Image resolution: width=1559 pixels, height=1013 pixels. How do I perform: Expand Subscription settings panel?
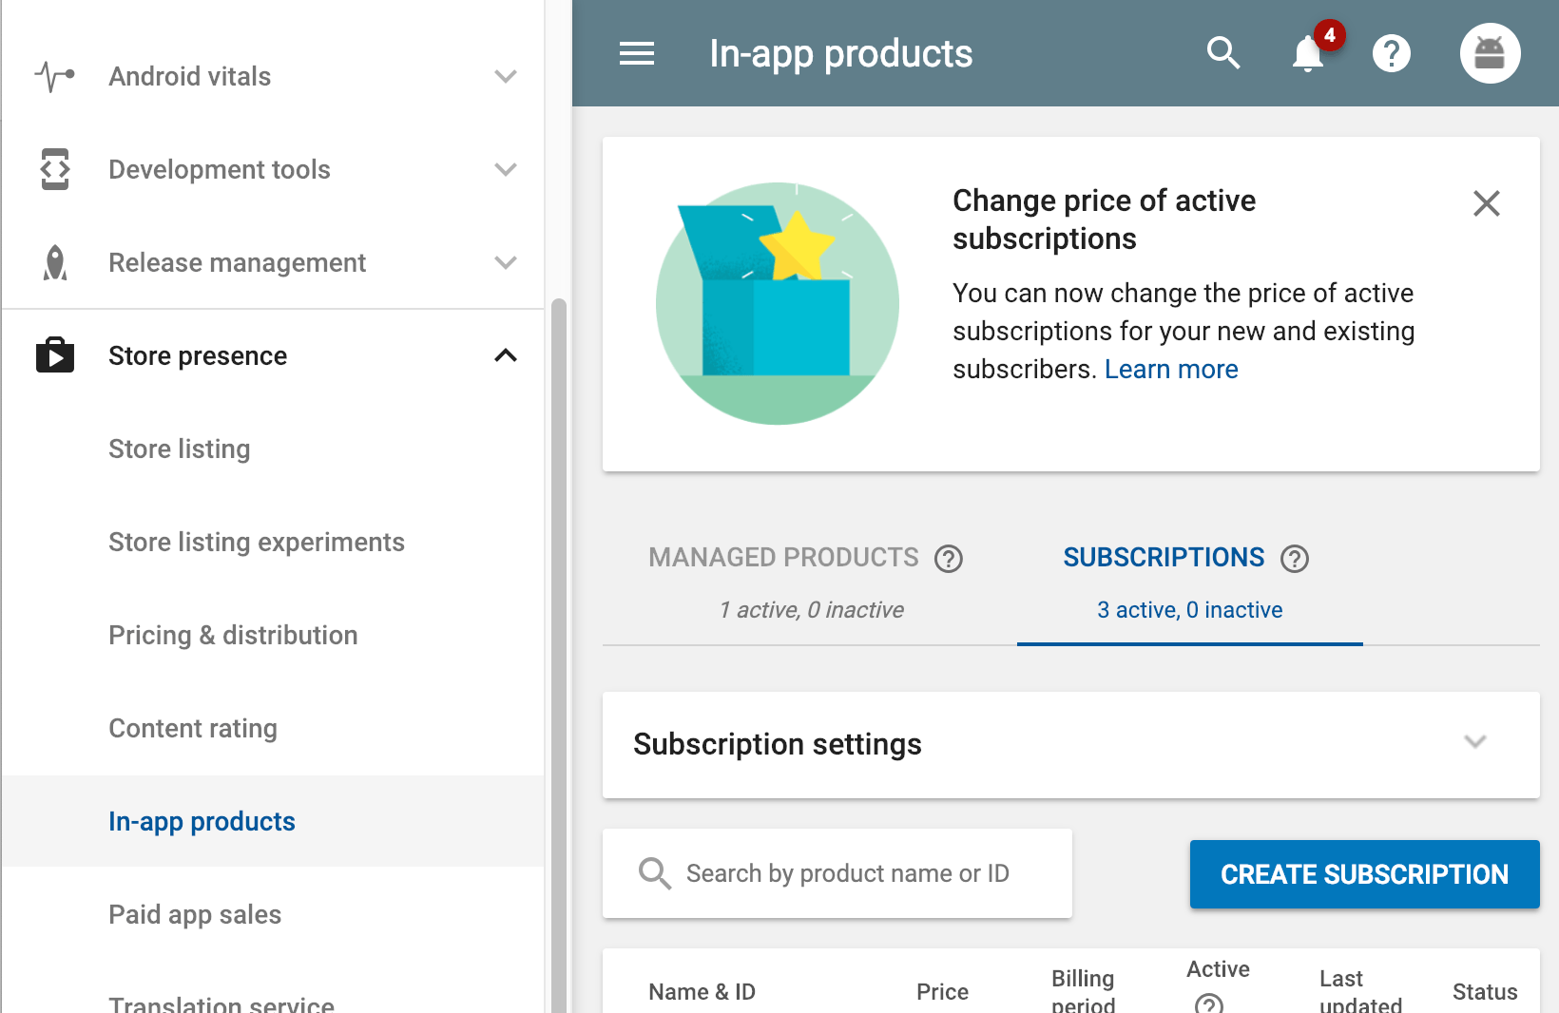[x=1475, y=742]
